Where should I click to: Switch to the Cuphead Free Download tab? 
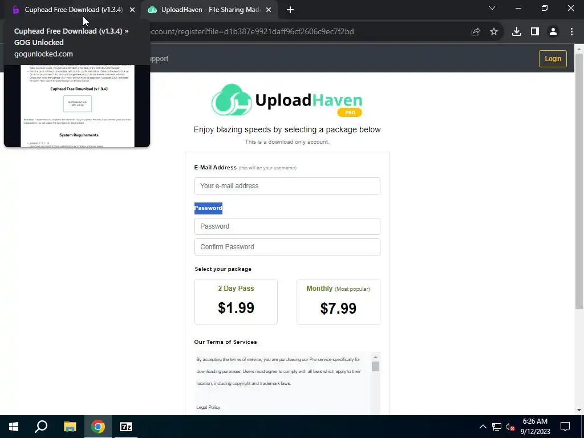pos(73,10)
